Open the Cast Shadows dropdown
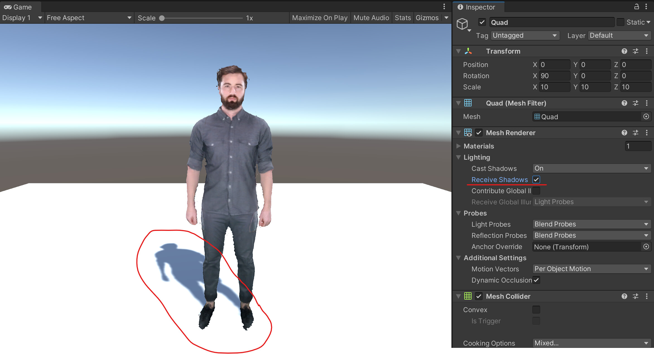 [592, 168]
